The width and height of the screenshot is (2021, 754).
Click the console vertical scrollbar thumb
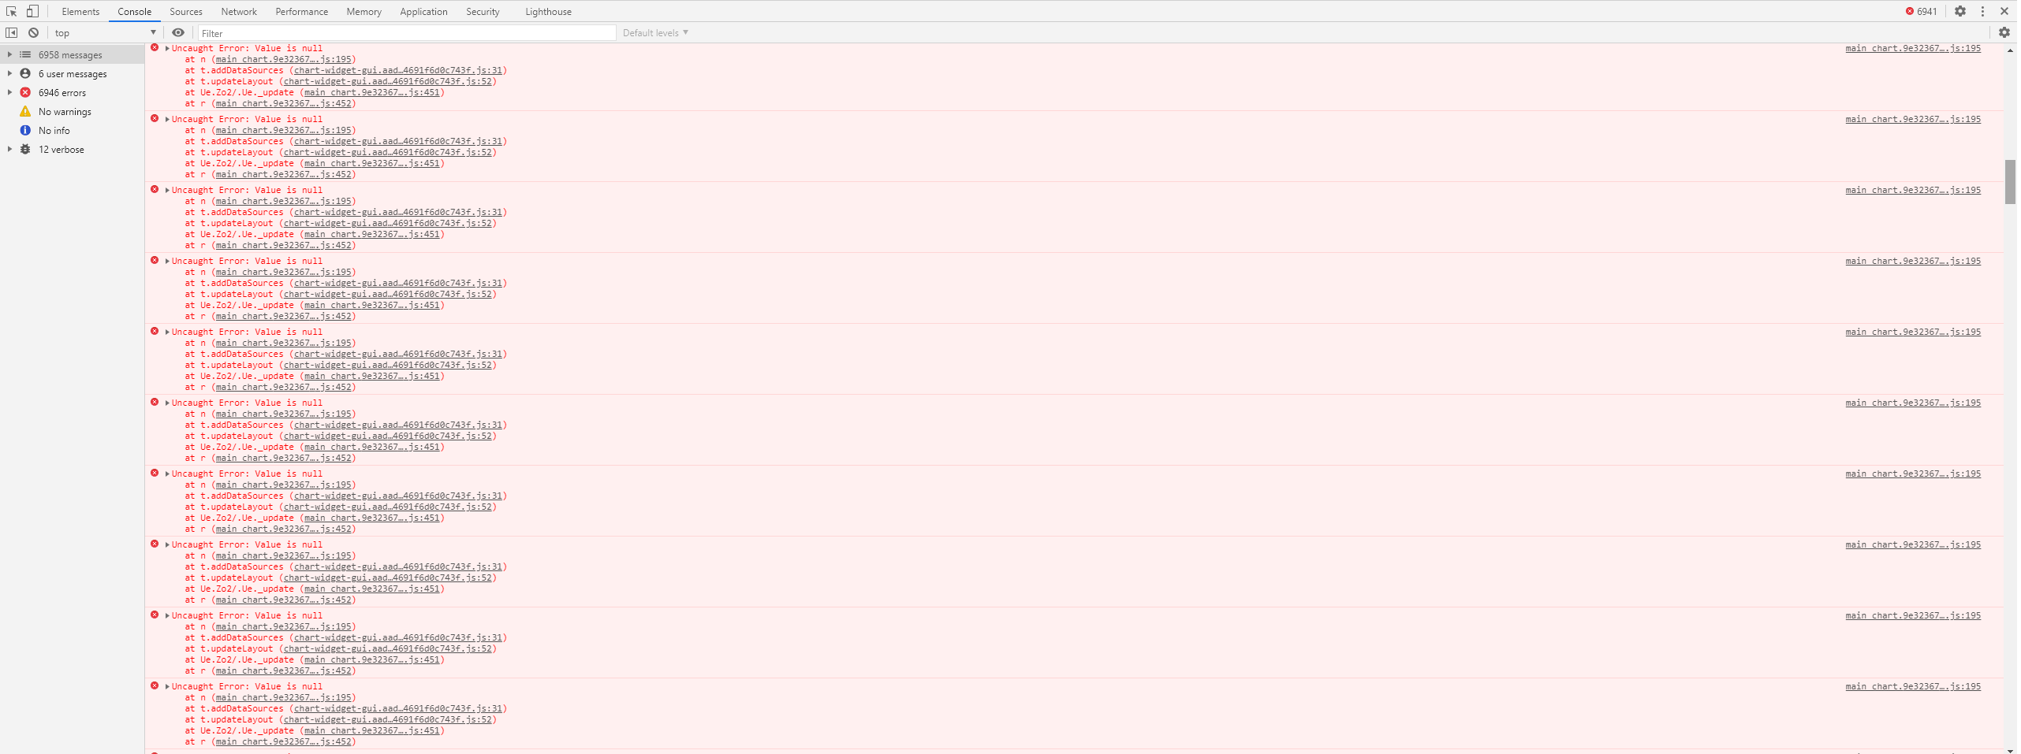pos(2010,181)
